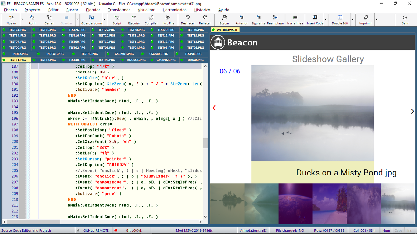Click the .Hrb File icon
417x234 pixels.
pos(168,18)
